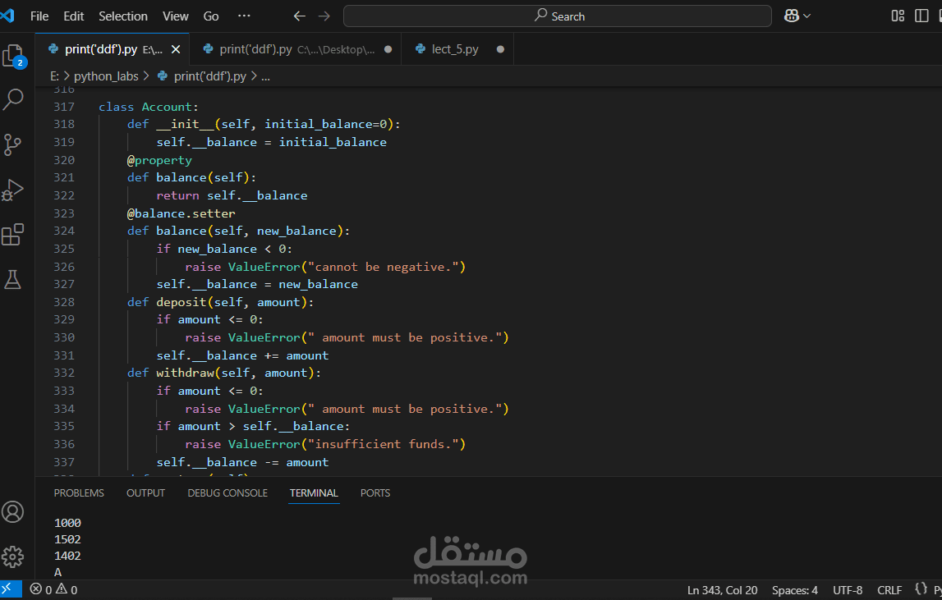Click the 'def deposit(self, amount):' line
This screenshot has width=942, height=600.
point(220,302)
